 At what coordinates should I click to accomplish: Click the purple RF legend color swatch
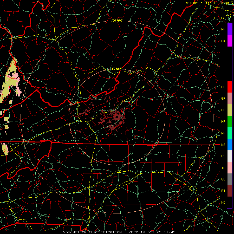230,29
